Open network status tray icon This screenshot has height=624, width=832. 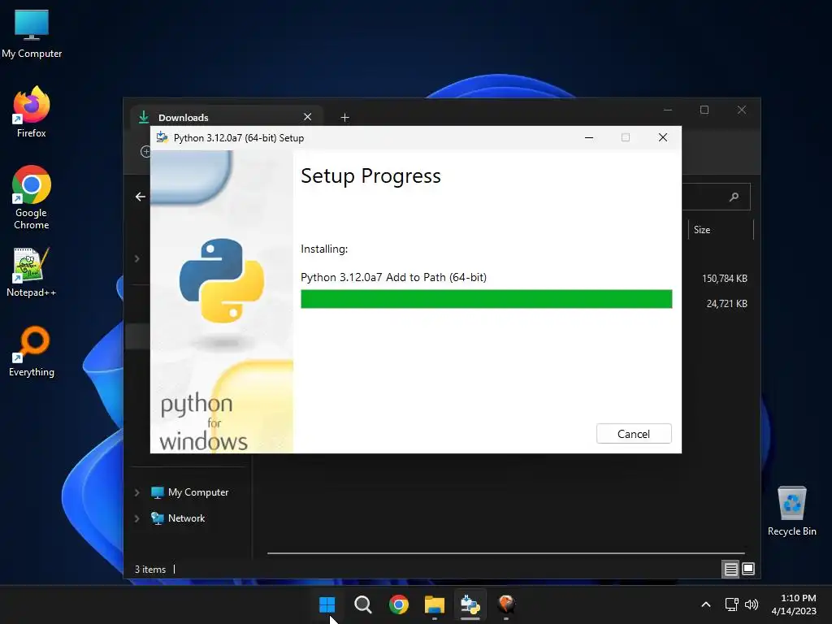point(732,604)
